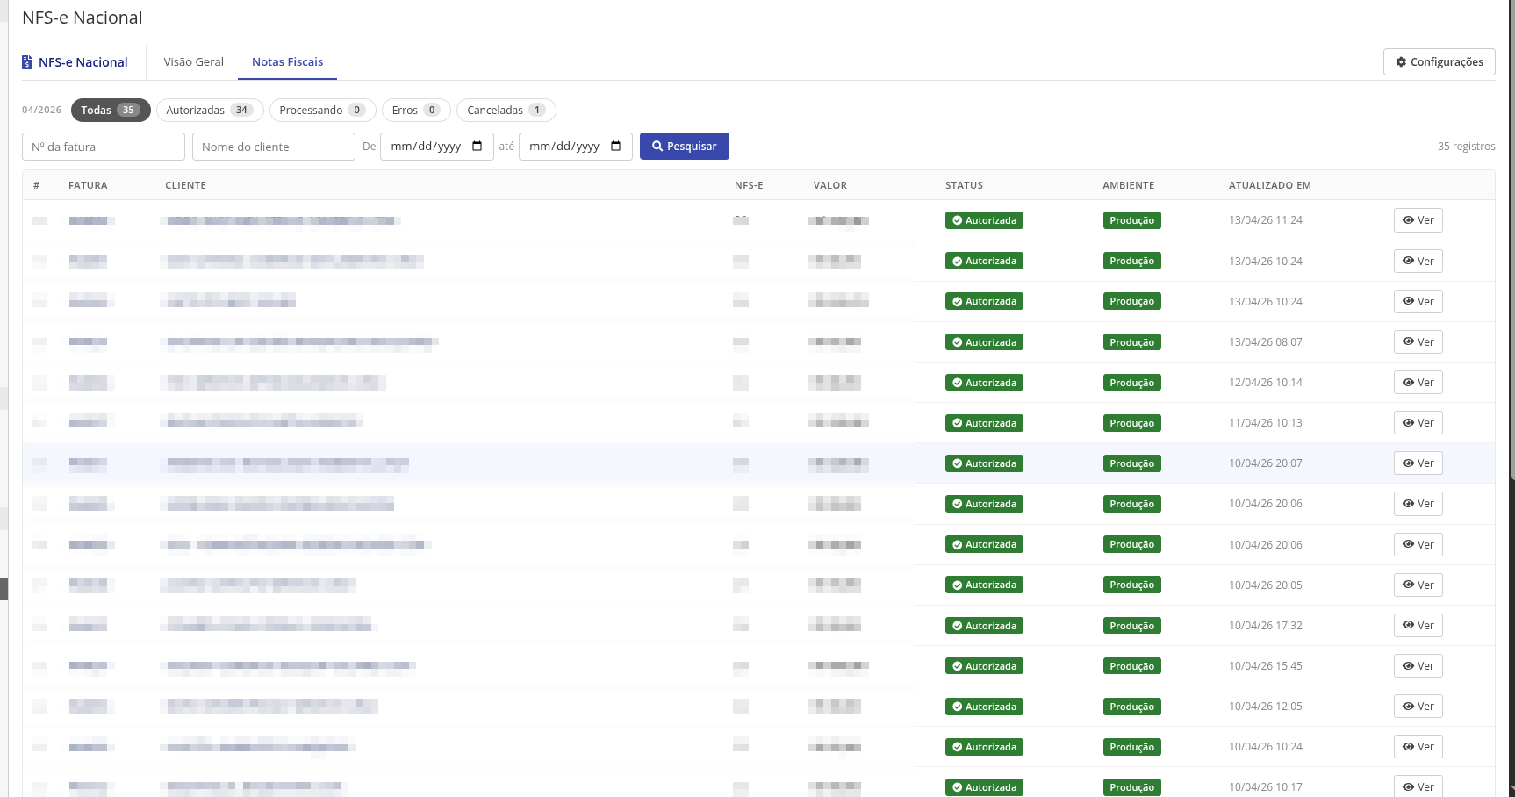Select the Erros filter pill
The width and height of the screenshot is (1515, 797).
[415, 111]
